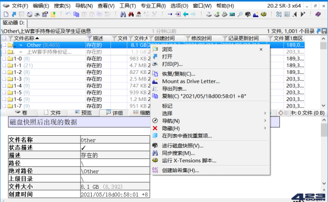Open the filter for 文件第1扇区 column

pos(271,38)
